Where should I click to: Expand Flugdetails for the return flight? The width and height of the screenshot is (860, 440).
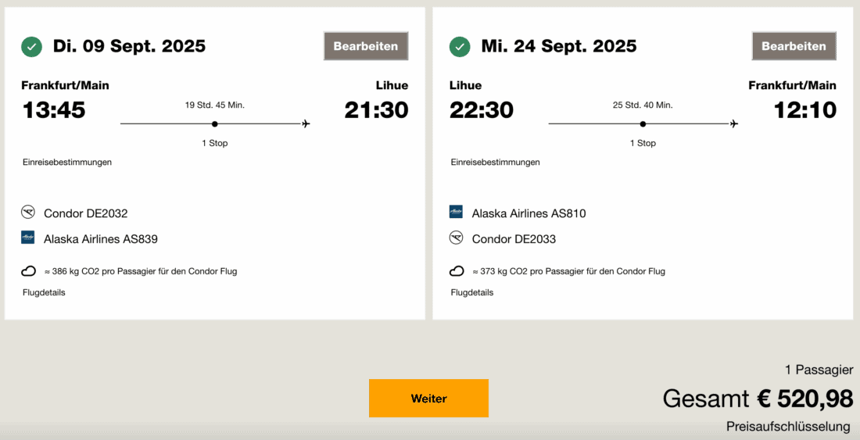pos(472,293)
